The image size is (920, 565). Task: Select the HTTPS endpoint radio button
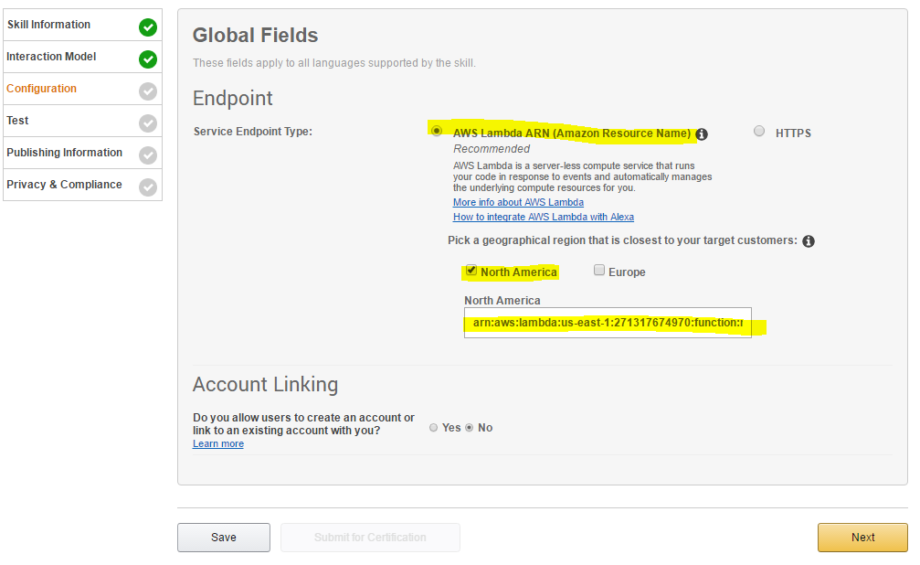click(x=759, y=132)
